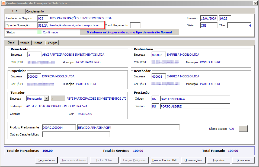Click the Cargas Perigosas button

click(x=135, y=160)
